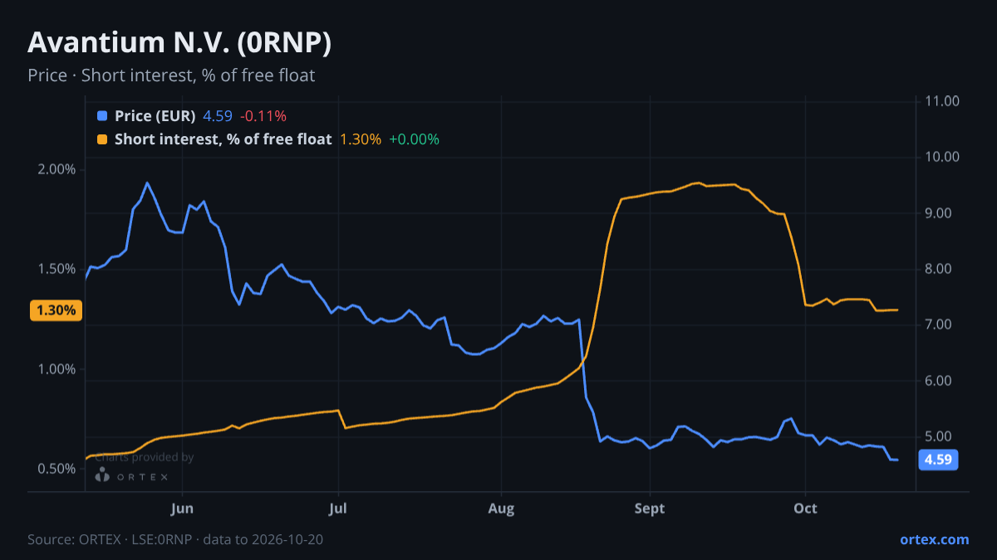
Task: Click the Jul x-axis label
Action: (337, 509)
